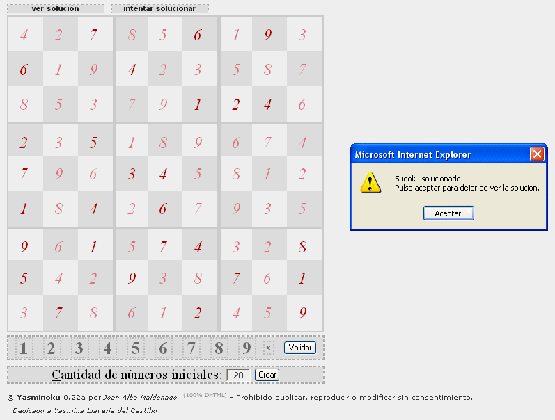Click the 'ver solución' tab

coord(55,9)
